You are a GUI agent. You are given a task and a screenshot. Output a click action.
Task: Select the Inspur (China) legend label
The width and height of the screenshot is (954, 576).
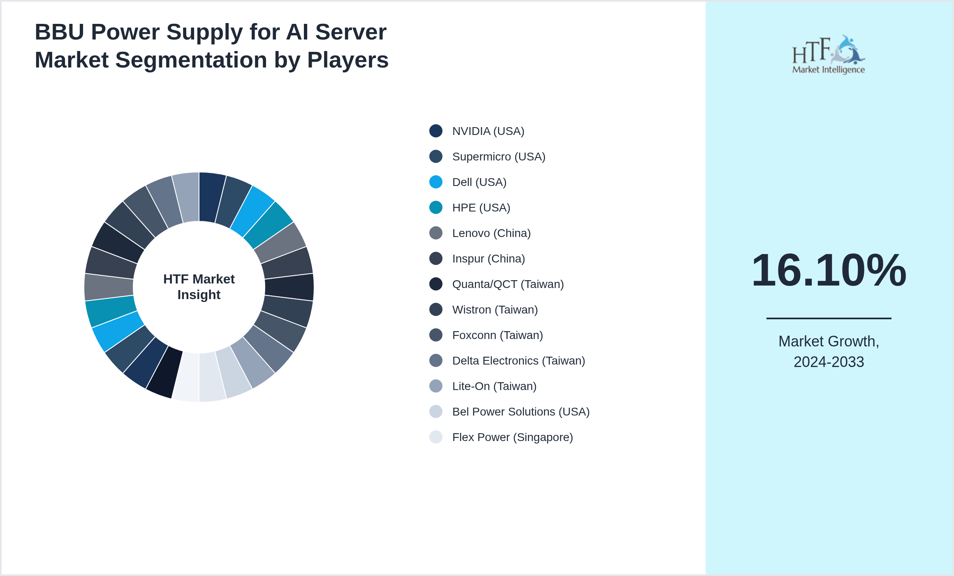click(x=489, y=259)
